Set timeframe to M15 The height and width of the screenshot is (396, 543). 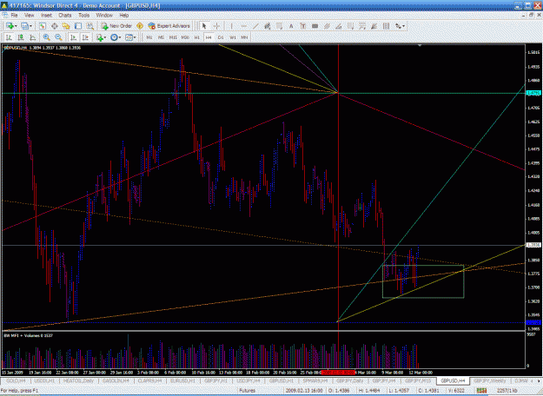click(173, 37)
